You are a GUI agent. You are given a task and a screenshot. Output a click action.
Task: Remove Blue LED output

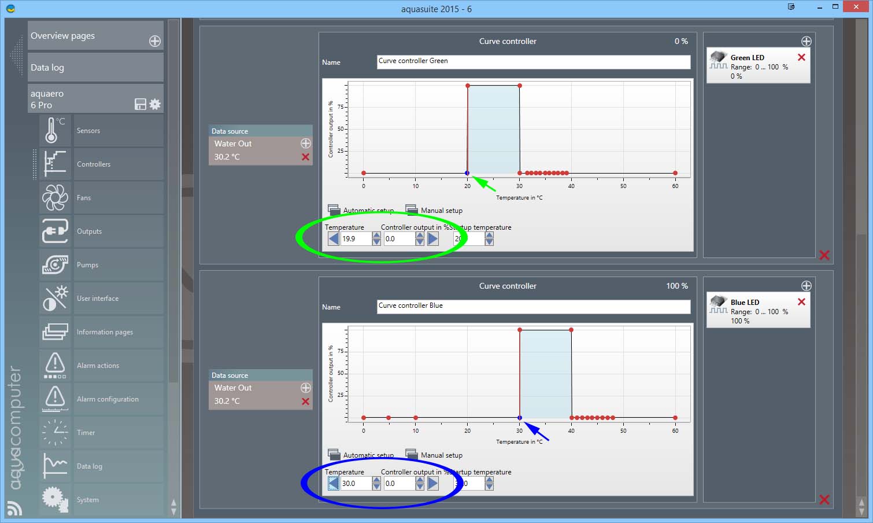click(x=801, y=302)
